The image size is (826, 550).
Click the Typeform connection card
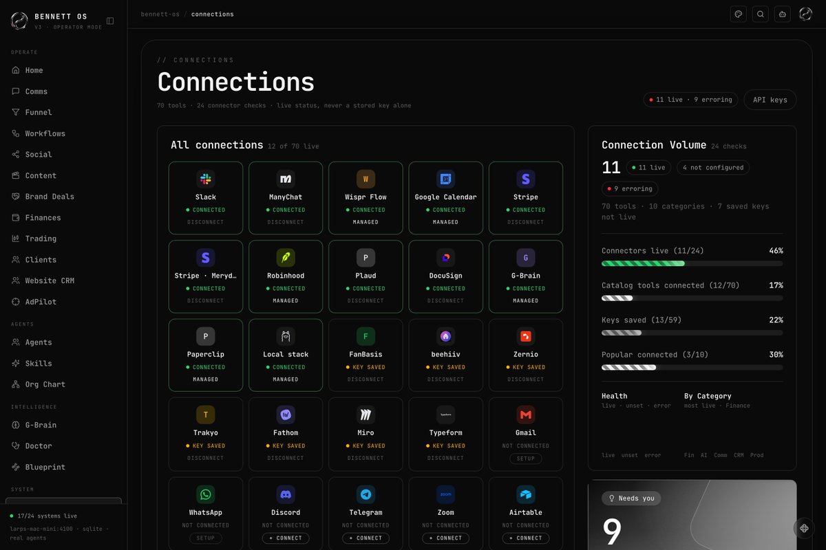click(x=445, y=433)
